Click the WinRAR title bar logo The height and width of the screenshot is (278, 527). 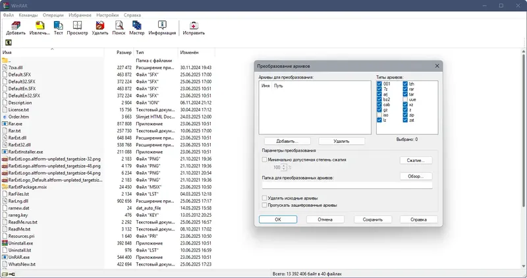pyautogui.click(x=6, y=5)
